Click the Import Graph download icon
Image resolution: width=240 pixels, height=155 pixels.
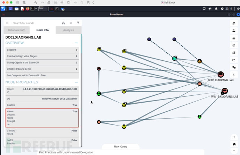(x=234, y=38)
